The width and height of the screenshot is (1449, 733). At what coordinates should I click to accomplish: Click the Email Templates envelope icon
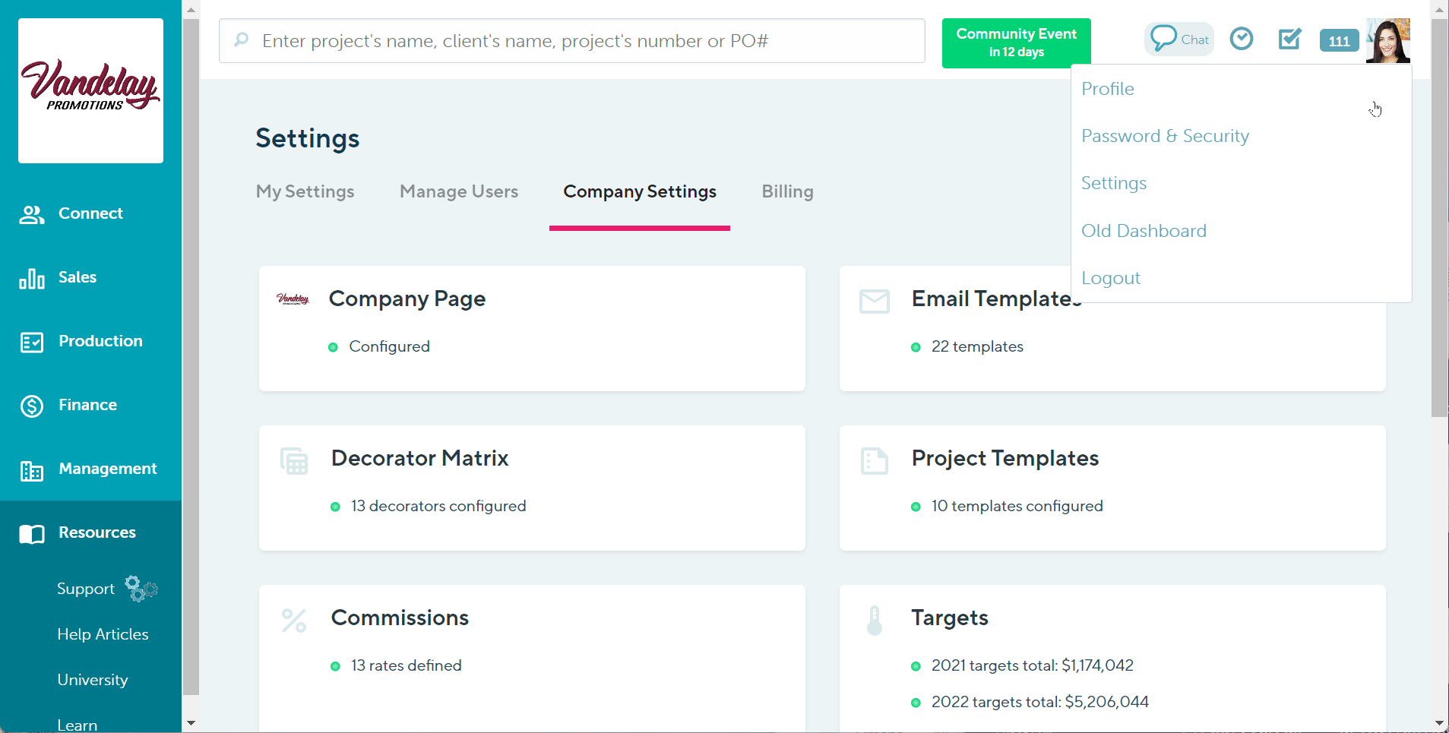coord(875,301)
